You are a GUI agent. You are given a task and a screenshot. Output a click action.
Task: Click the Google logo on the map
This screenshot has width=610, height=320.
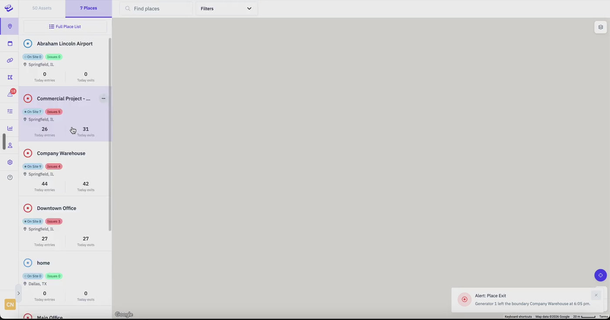pyautogui.click(x=124, y=314)
